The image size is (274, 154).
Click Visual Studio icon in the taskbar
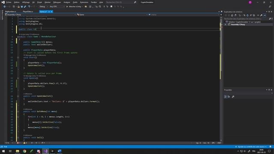[45, 151]
